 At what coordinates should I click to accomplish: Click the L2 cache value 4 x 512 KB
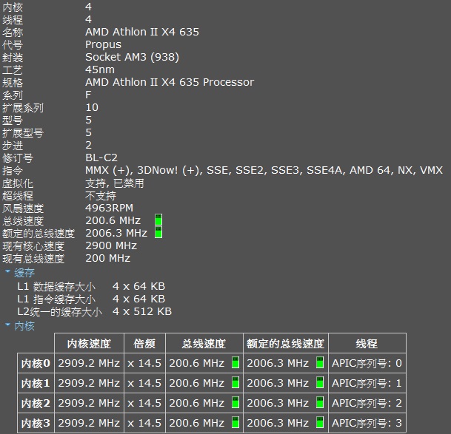pyautogui.click(x=142, y=311)
